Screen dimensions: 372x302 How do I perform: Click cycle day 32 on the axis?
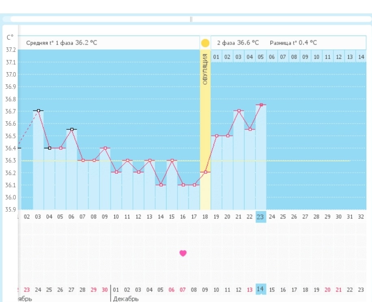coord(361,217)
